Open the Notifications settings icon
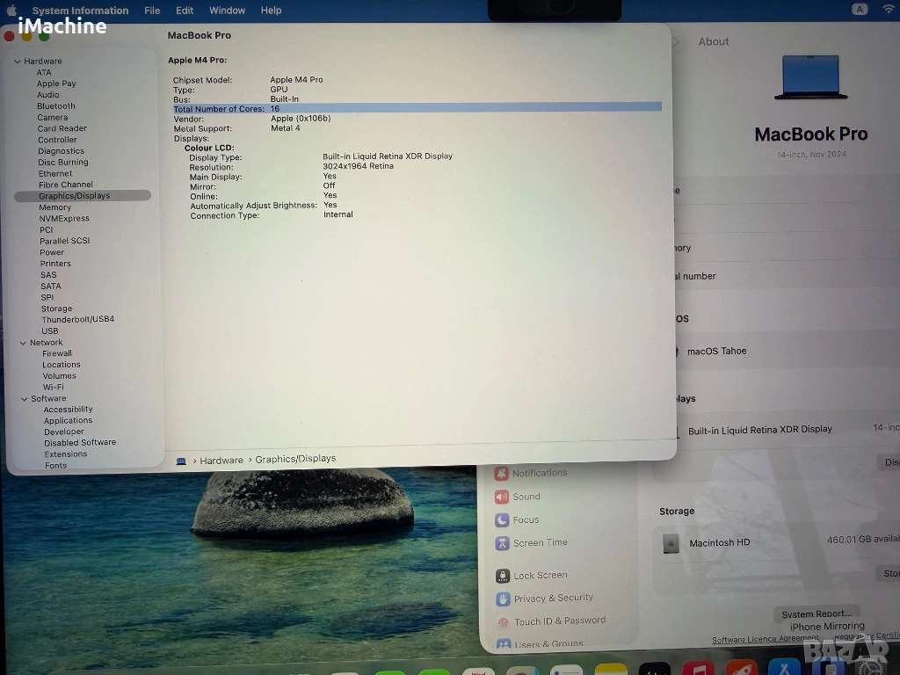900x675 pixels. [x=502, y=473]
